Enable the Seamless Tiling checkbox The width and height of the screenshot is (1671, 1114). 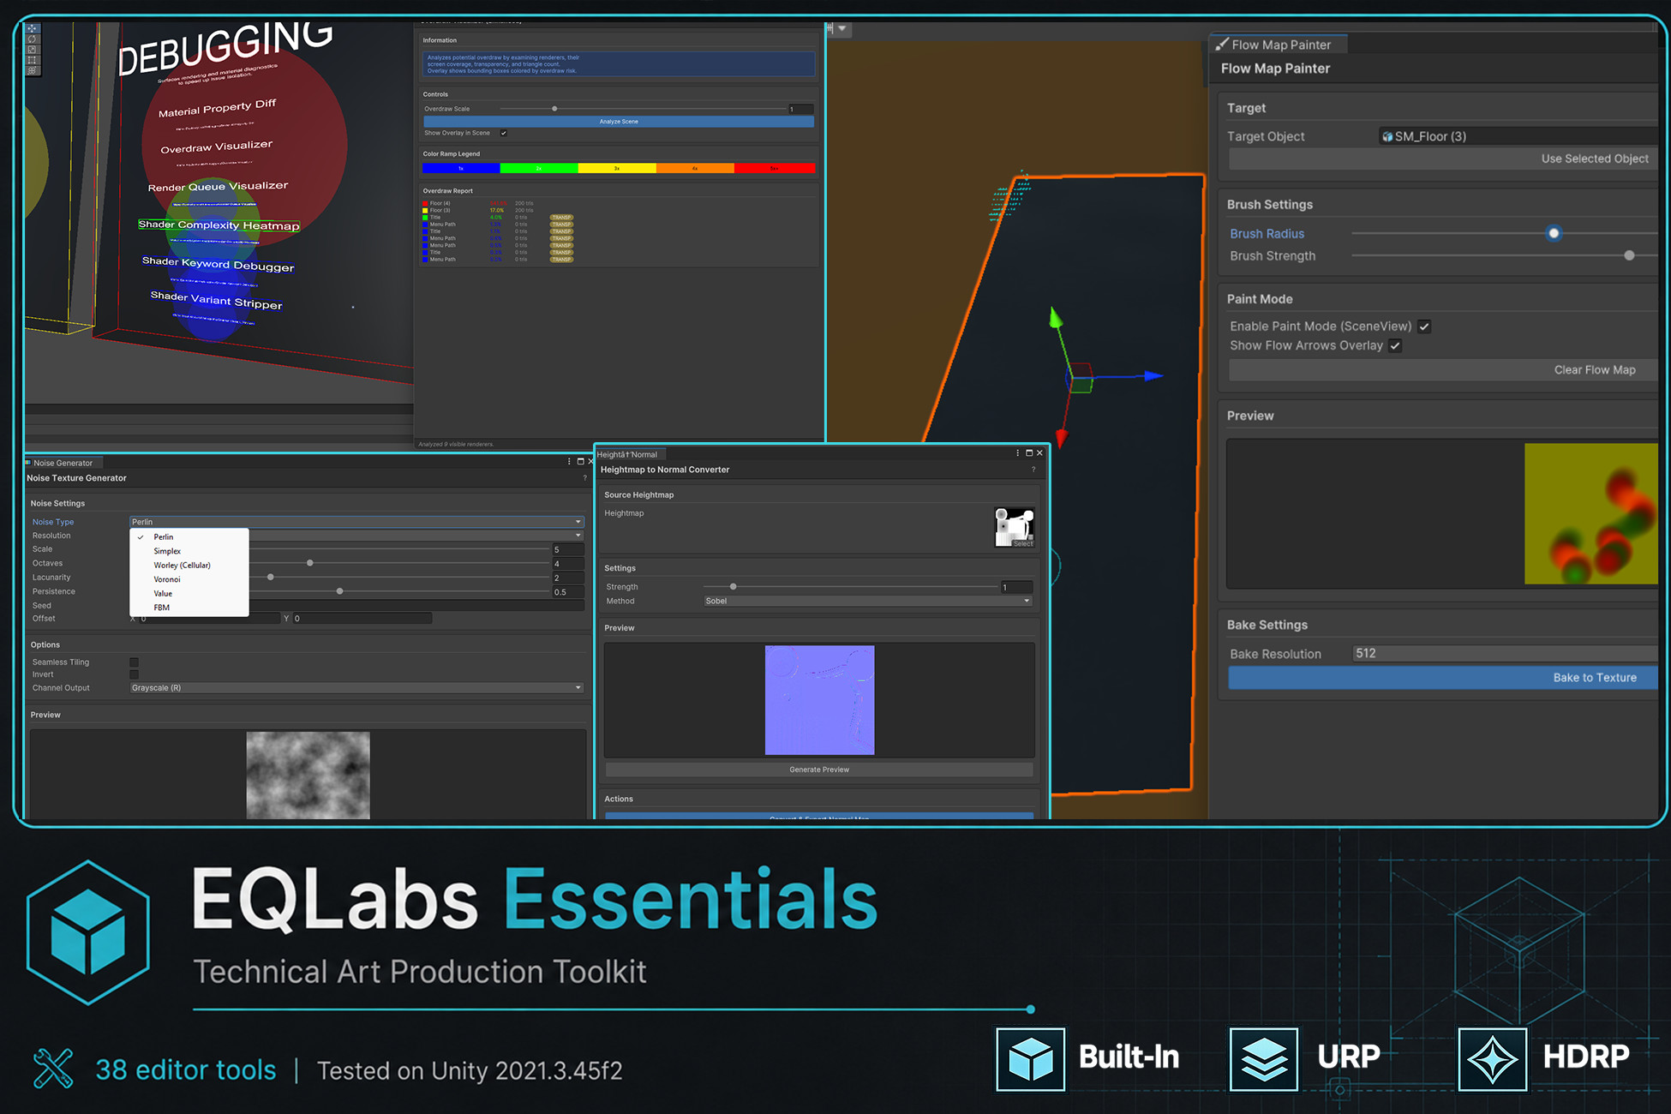[134, 662]
